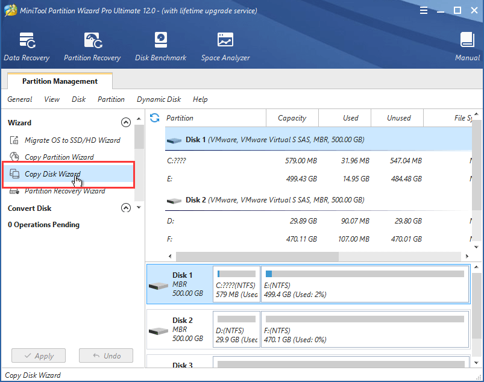Select the F:(NTFS) block in disk map
Screen dimensions: 484x382
click(x=365, y=329)
